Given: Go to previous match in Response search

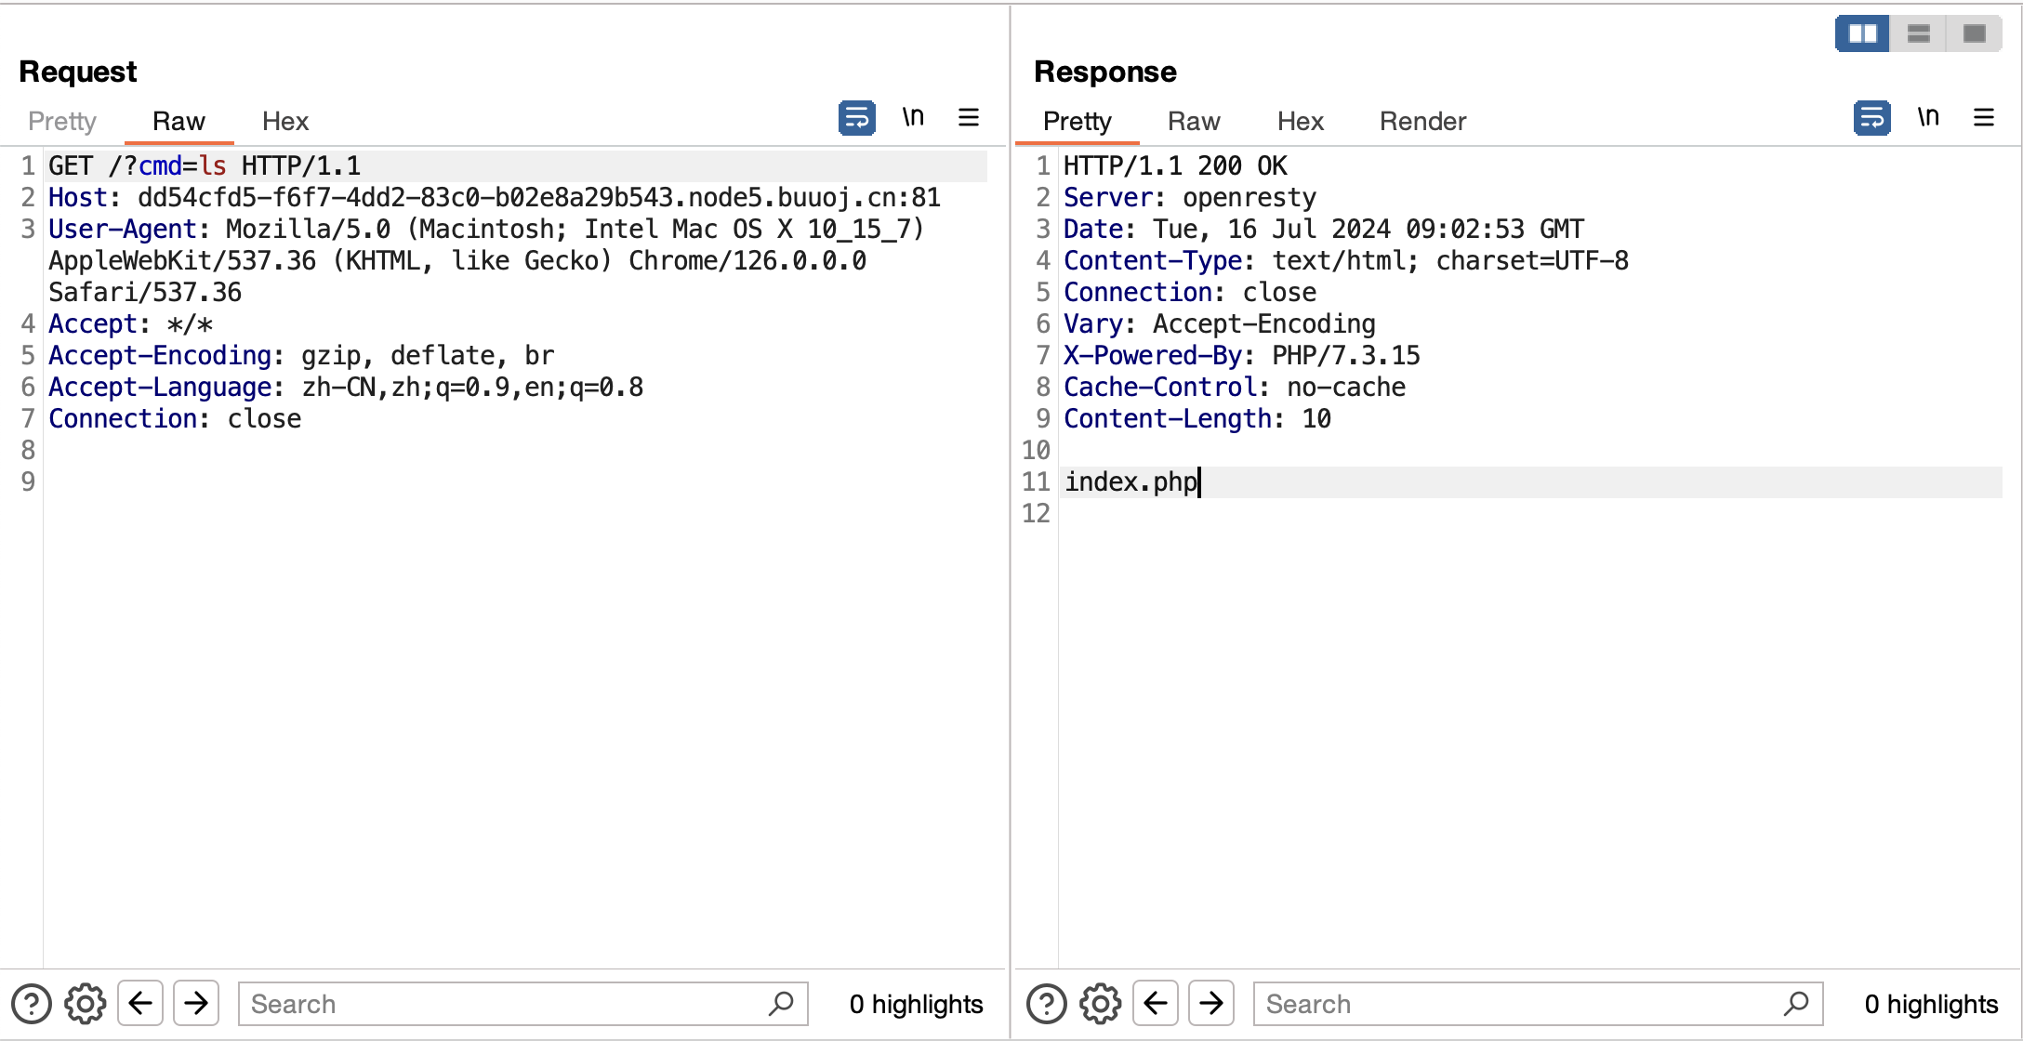Looking at the screenshot, I should (x=1156, y=1004).
